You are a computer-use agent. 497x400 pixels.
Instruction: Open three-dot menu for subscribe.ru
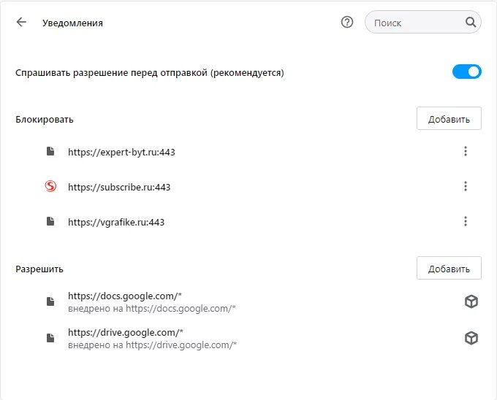[466, 186]
